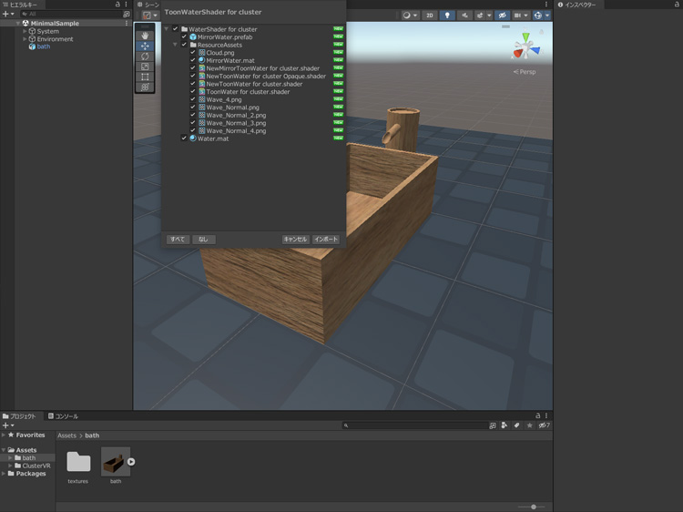Select the Hand view tool
Image resolution: width=683 pixels, height=512 pixels.
145,35
